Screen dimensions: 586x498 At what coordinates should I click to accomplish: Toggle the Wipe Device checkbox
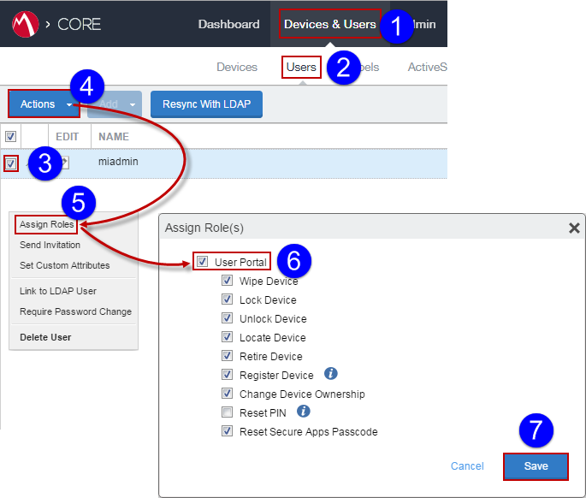coord(227,281)
